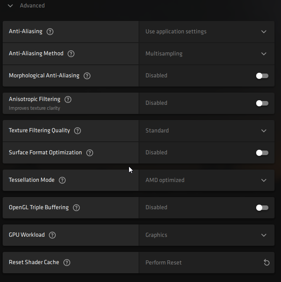Click Perform Reset for shader cache
Image resolution: width=281 pixels, height=282 pixels.
(163, 263)
